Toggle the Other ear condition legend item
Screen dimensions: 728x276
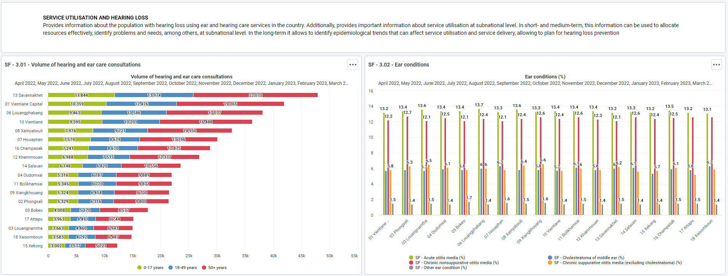438,268
